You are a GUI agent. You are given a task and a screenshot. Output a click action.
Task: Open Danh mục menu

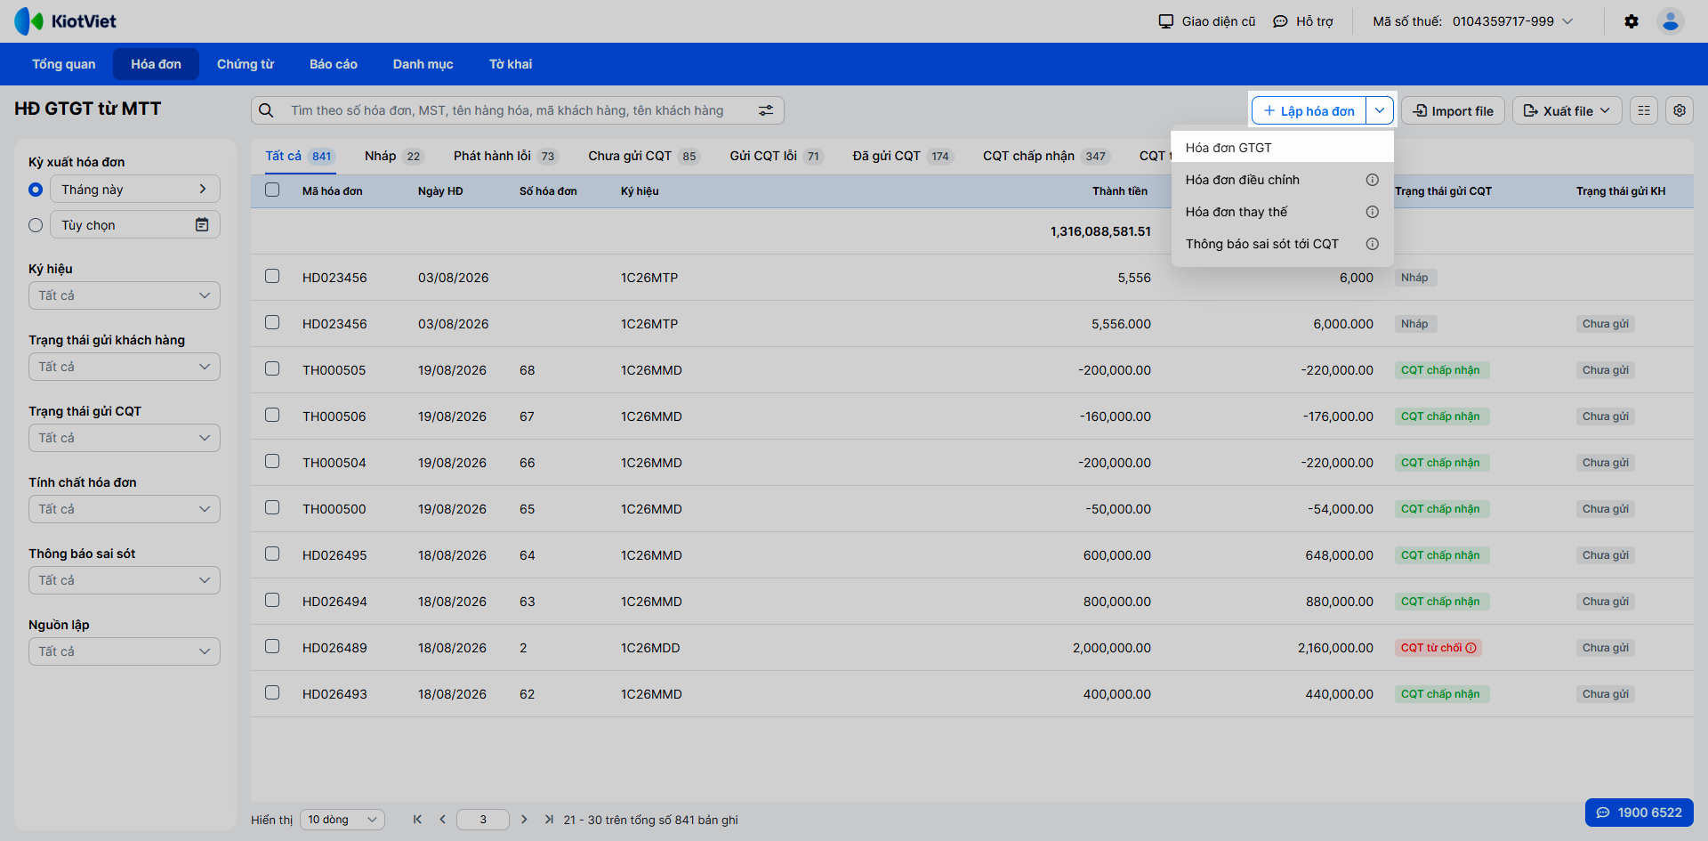click(423, 64)
